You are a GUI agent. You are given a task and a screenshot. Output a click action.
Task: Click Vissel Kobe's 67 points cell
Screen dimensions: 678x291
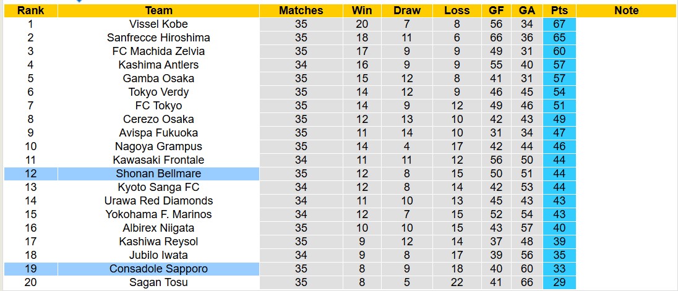coord(559,24)
